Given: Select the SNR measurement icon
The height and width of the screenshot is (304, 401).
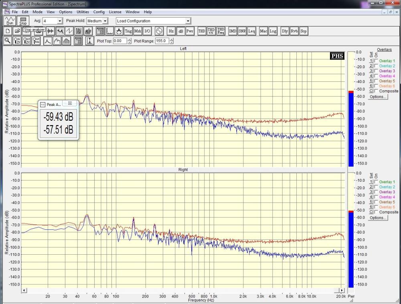Looking at the screenshot, I should pyautogui.click(x=242, y=31).
